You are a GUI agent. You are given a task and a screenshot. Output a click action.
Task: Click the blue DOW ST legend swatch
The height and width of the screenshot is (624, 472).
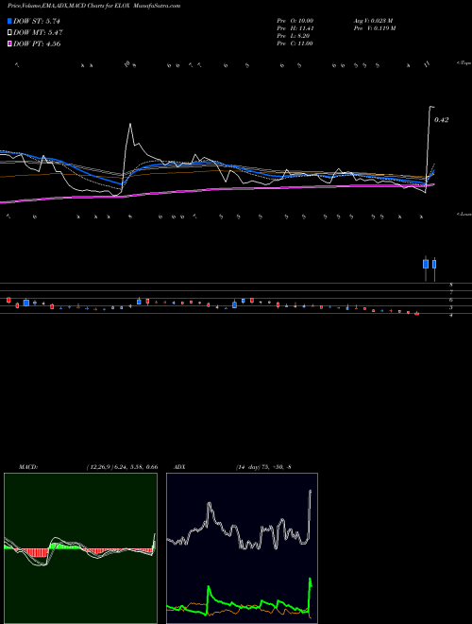pos(10,21)
